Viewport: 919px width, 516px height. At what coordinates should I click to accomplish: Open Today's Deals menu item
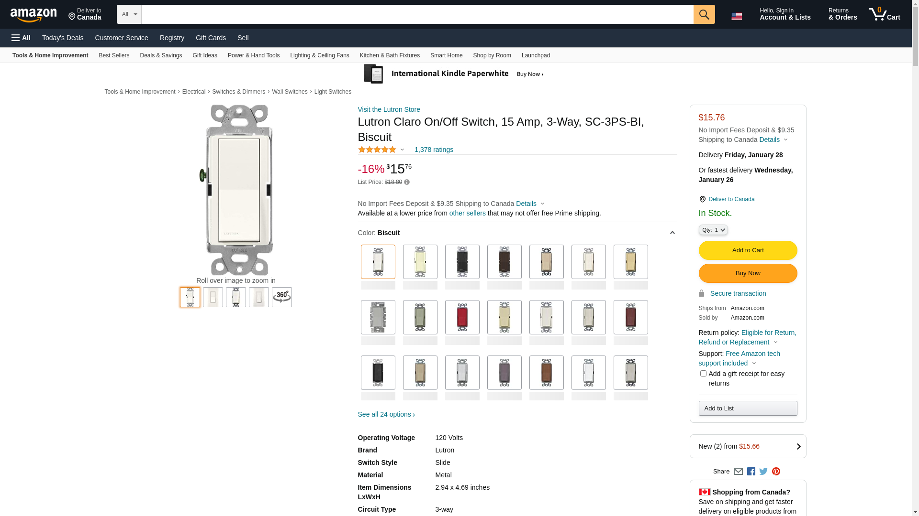coord(63,38)
